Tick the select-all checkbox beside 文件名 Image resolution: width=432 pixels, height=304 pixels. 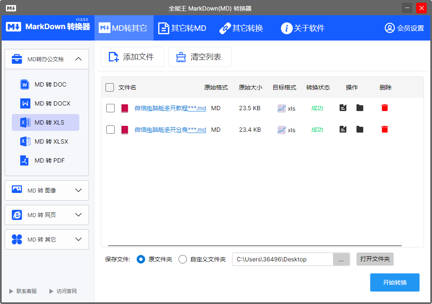tap(110, 87)
